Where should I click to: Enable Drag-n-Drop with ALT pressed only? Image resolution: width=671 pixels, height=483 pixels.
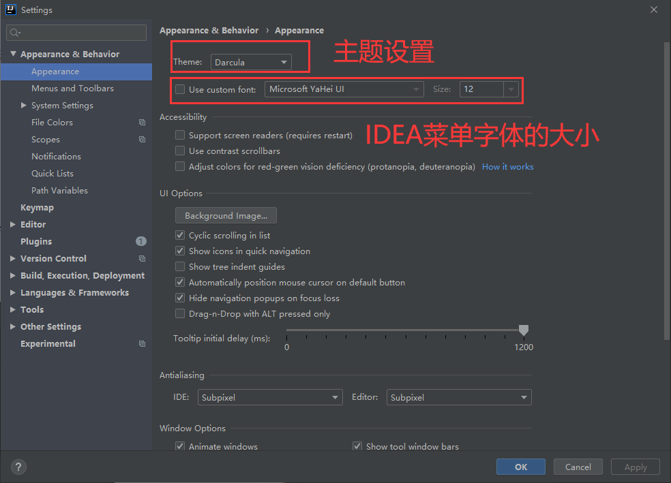coord(180,314)
